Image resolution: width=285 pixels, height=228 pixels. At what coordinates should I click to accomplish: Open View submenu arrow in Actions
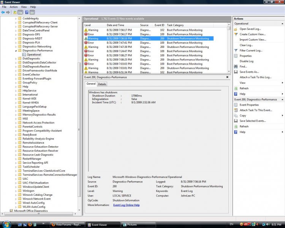282,83
